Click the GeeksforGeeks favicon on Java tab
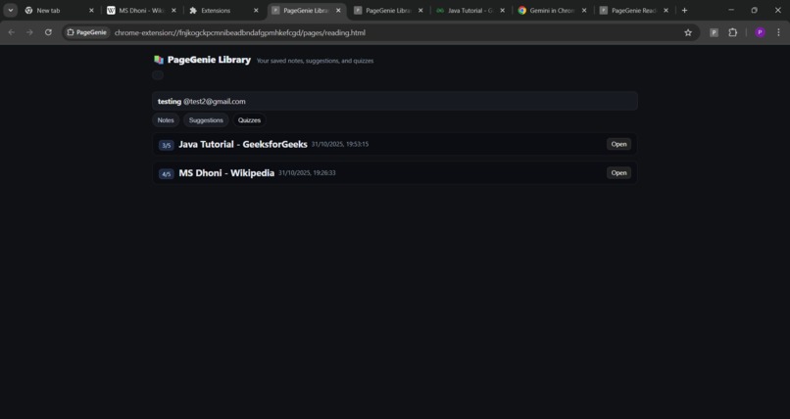Screen dimensions: 790x419 click(x=440, y=11)
